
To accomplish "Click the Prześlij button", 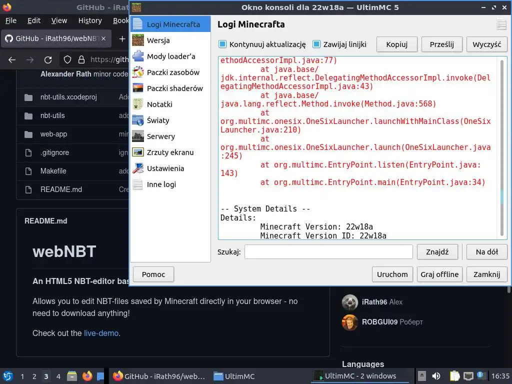I will pos(442,44).
